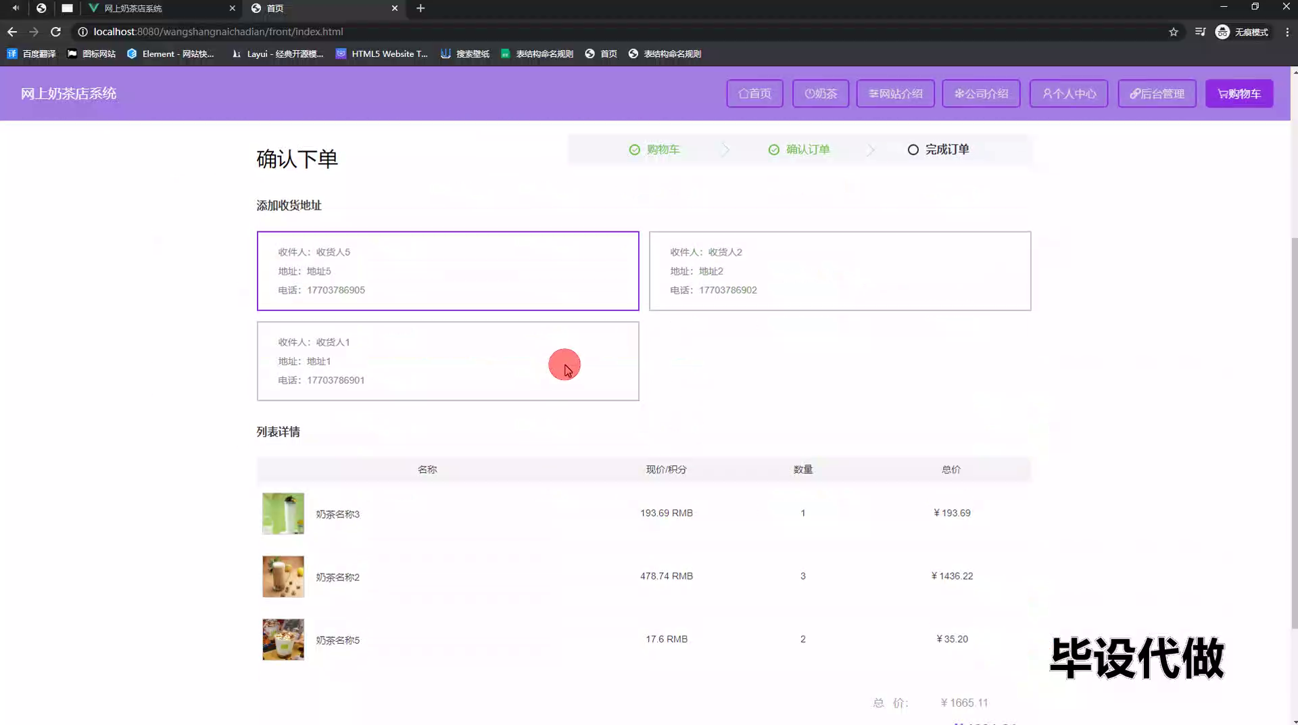This screenshot has height=725, width=1298.
Task: Click the 网上奶茶店系统 site title
Action: click(x=68, y=93)
